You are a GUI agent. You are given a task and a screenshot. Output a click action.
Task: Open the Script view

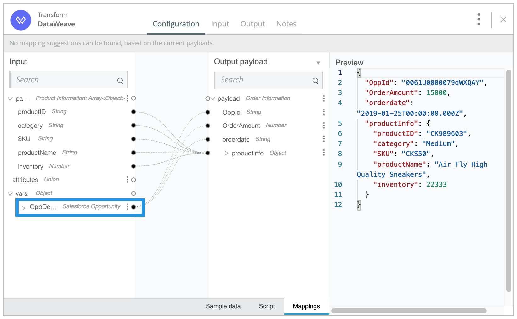pos(267,306)
